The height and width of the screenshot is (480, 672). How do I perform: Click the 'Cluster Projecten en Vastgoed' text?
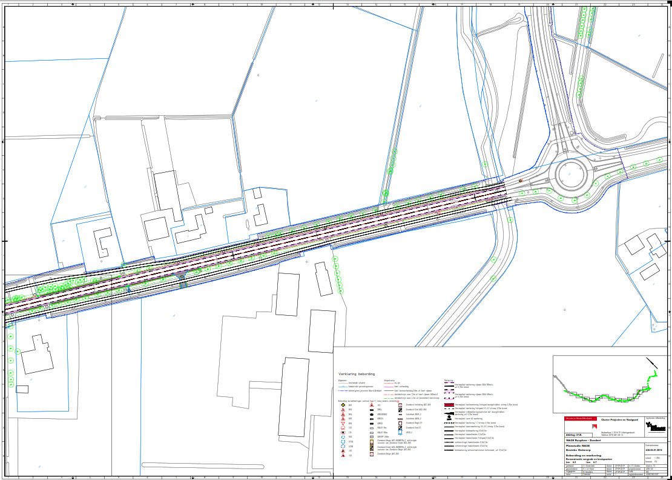click(619, 420)
